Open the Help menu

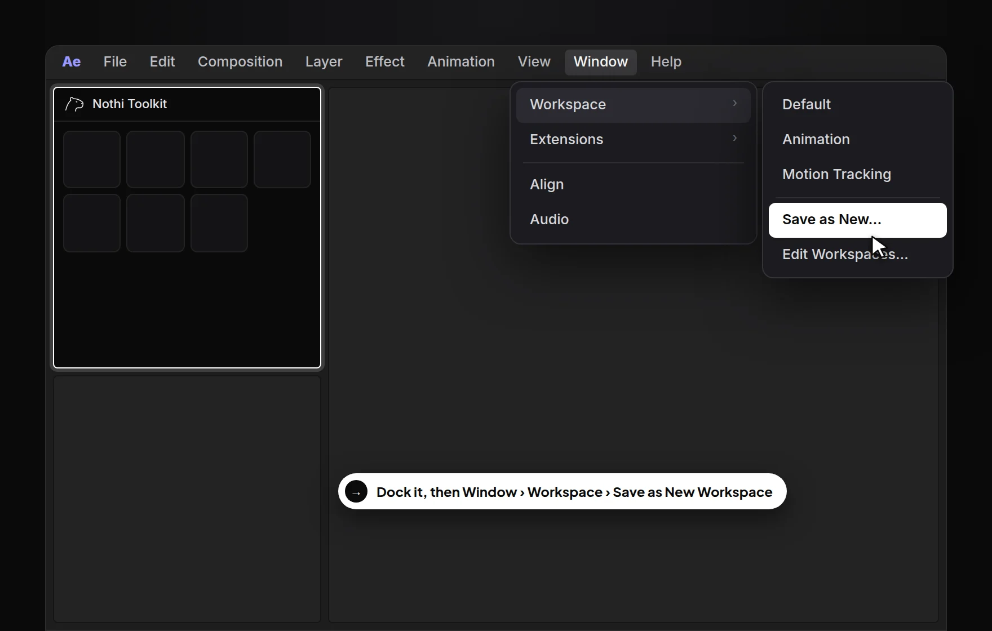(666, 61)
